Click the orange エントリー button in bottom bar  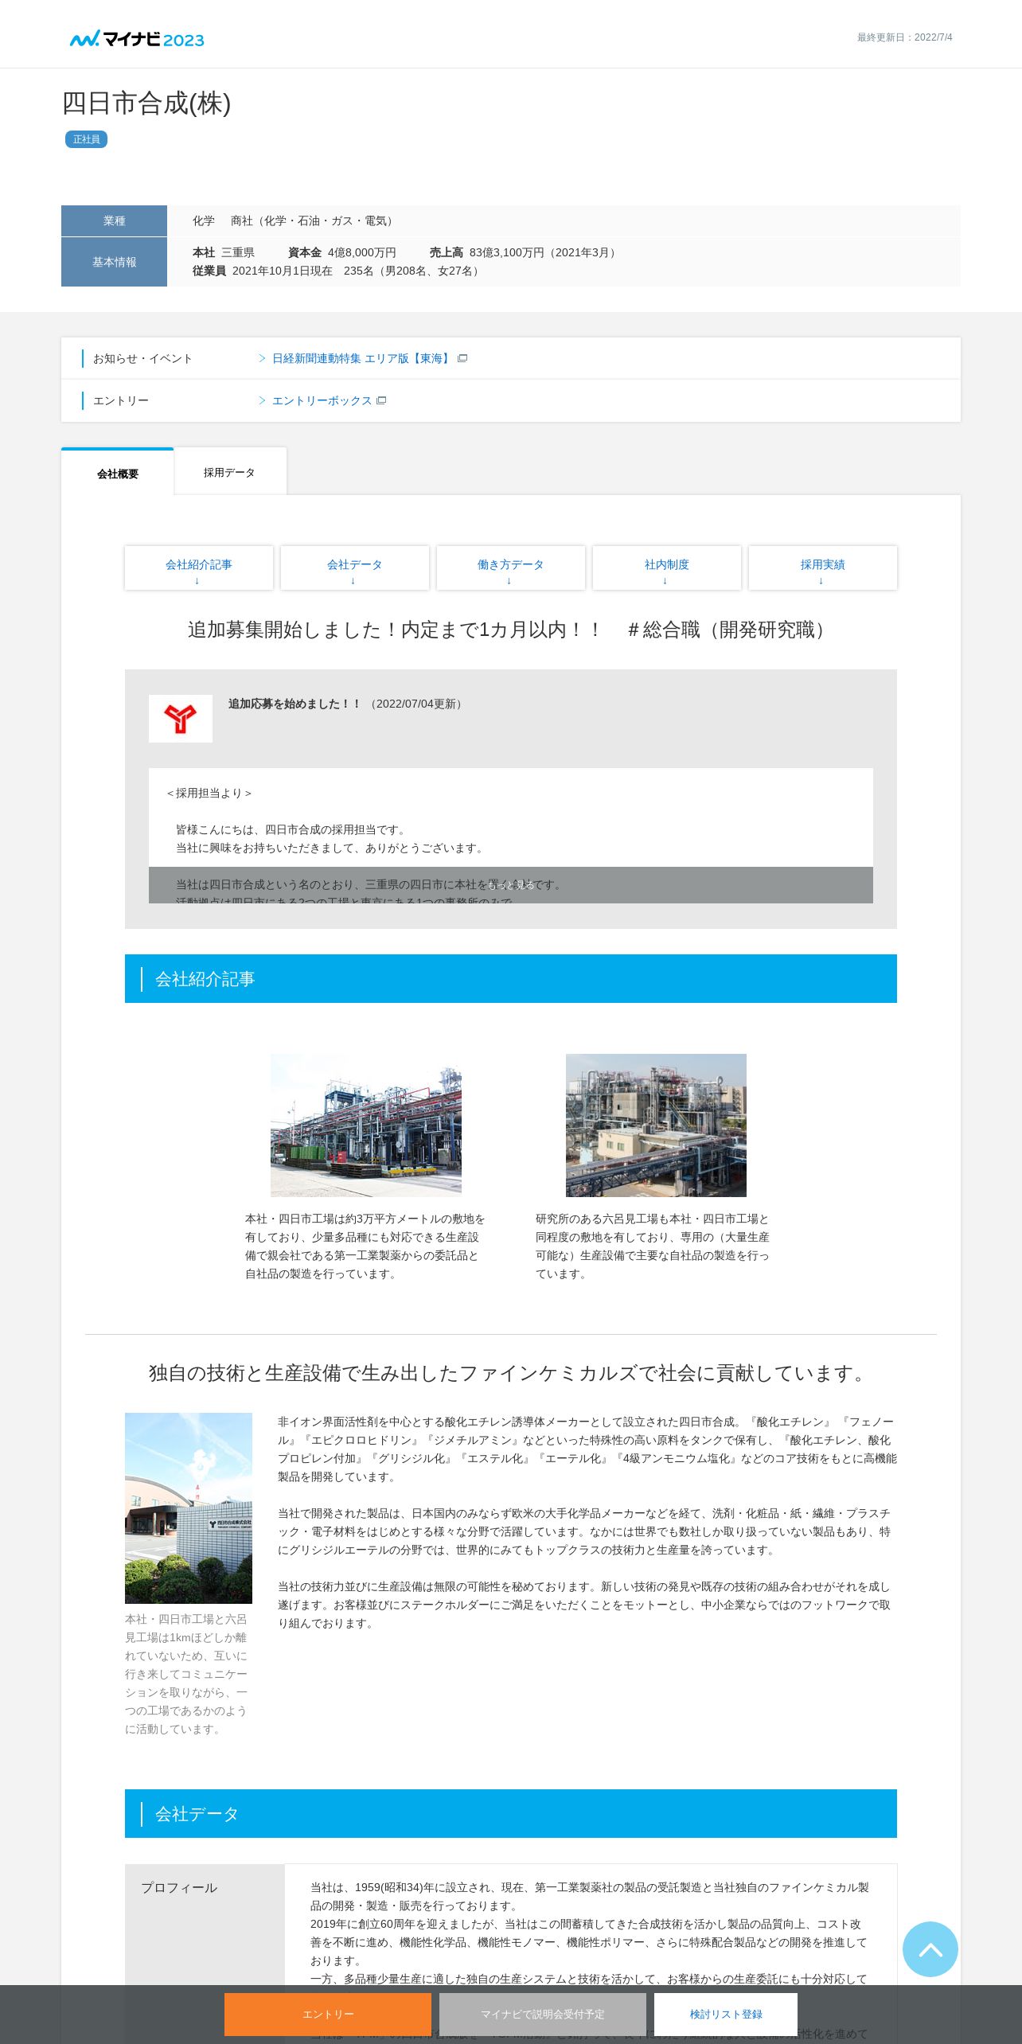[x=328, y=2014]
